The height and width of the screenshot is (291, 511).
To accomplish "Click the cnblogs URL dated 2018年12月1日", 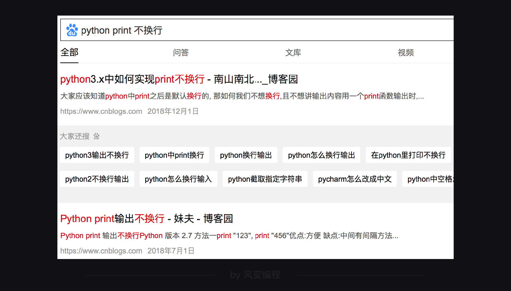I will 101,111.
